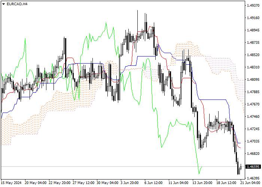Click the 1.48945 price scale value

pos(253,30)
